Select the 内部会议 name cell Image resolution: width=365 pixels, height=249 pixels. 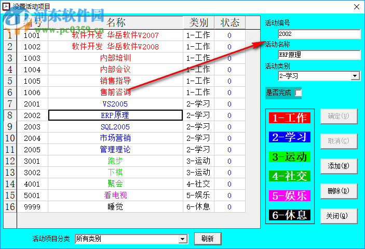115,70
